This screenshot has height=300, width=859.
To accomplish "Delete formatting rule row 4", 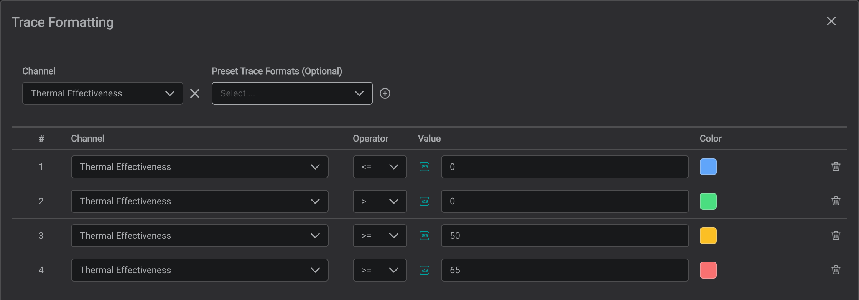I will [836, 270].
